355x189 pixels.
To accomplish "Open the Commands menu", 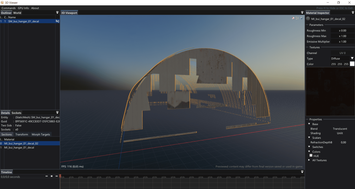I will tap(9, 8).
